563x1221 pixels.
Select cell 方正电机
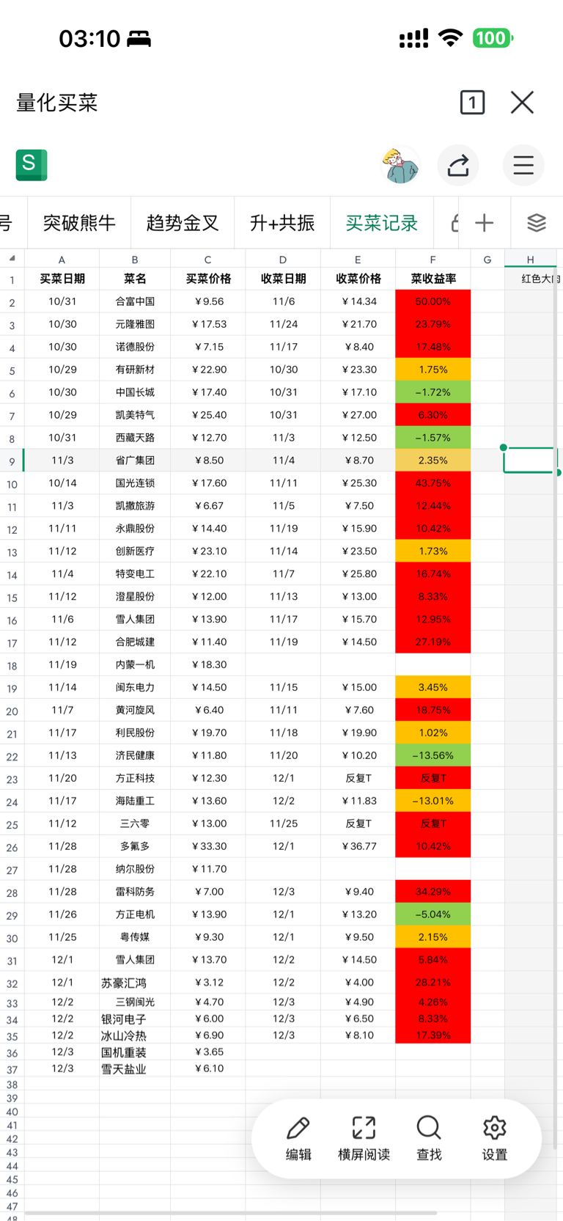[135, 914]
